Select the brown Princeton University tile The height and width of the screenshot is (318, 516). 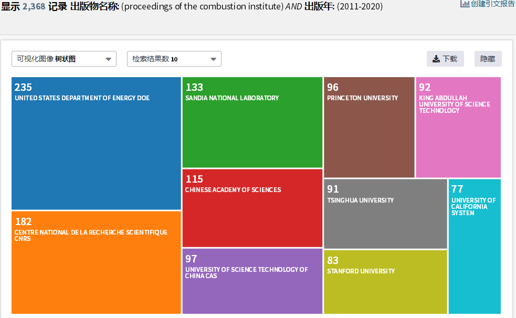(x=369, y=128)
